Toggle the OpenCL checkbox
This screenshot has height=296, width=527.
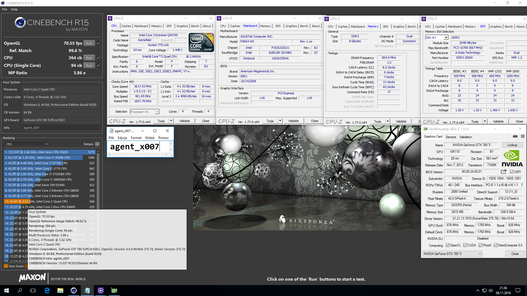(448, 245)
